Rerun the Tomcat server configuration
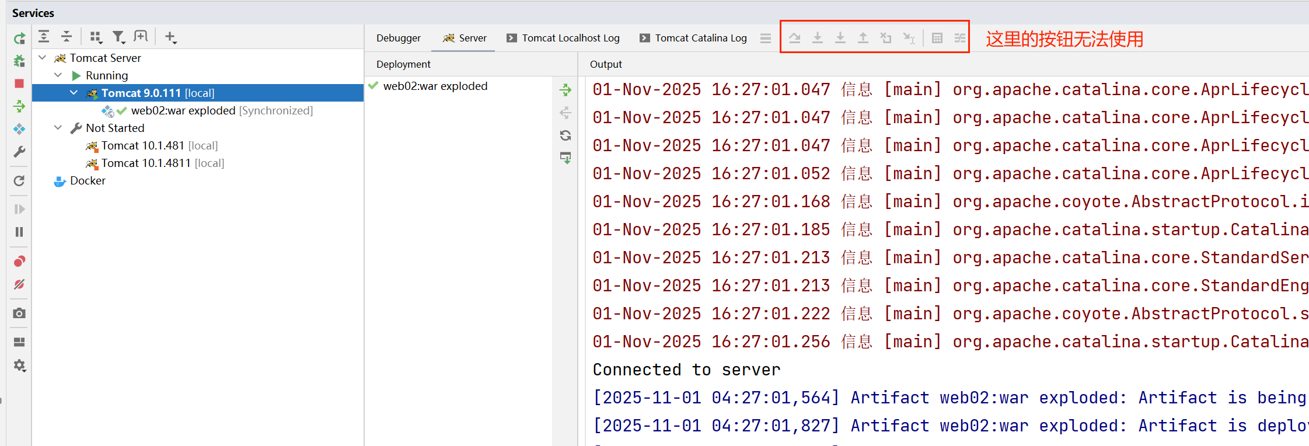Viewport: 1309px width, 446px height. (19, 39)
